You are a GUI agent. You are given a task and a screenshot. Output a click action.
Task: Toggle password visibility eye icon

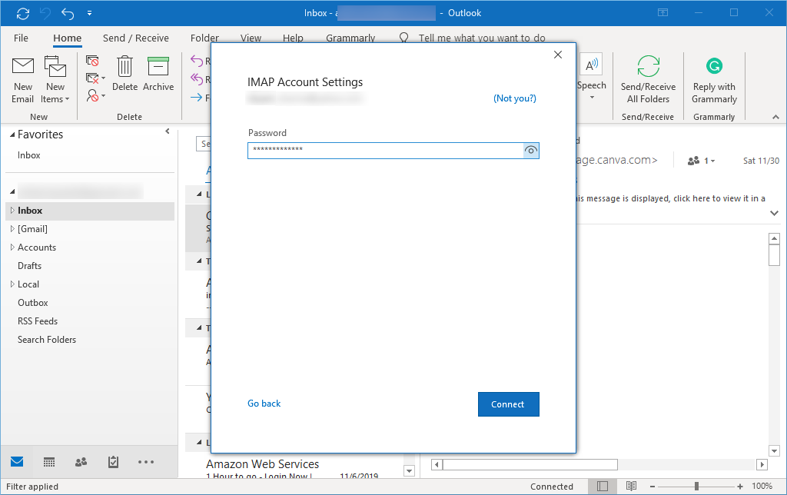[x=531, y=151]
